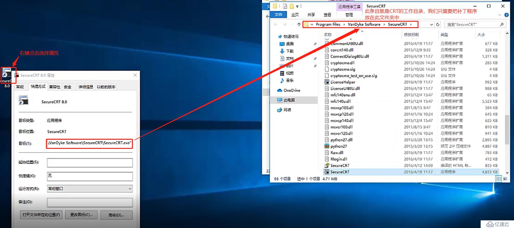Click the 起始位置 input field
This screenshot has width=514, height=228.
click(90, 163)
